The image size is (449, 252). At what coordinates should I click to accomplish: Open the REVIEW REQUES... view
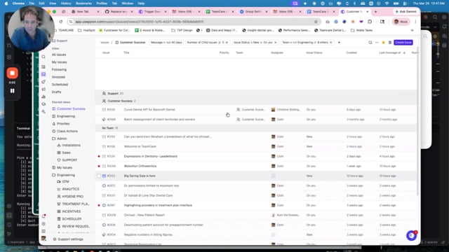point(76,226)
